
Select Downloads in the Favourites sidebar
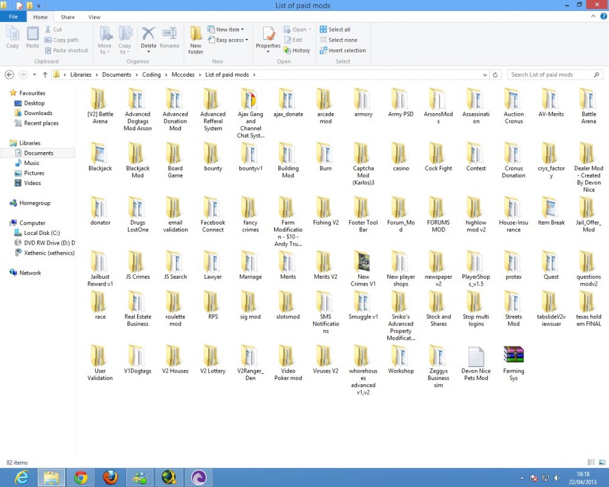[x=38, y=113]
